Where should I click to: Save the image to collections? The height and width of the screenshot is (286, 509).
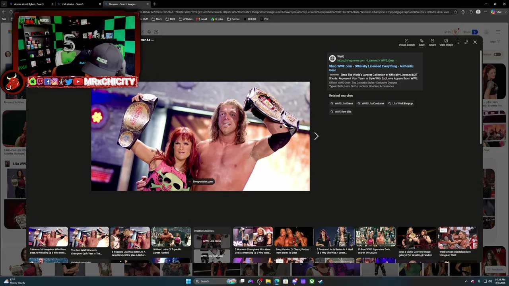(x=422, y=43)
